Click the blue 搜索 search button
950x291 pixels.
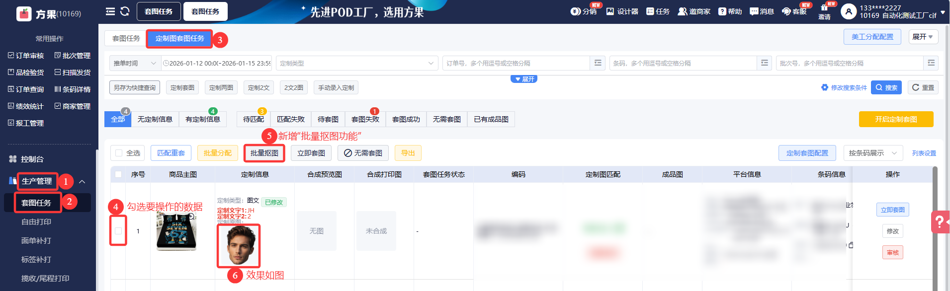pyautogui.click(x=886, y=87)
